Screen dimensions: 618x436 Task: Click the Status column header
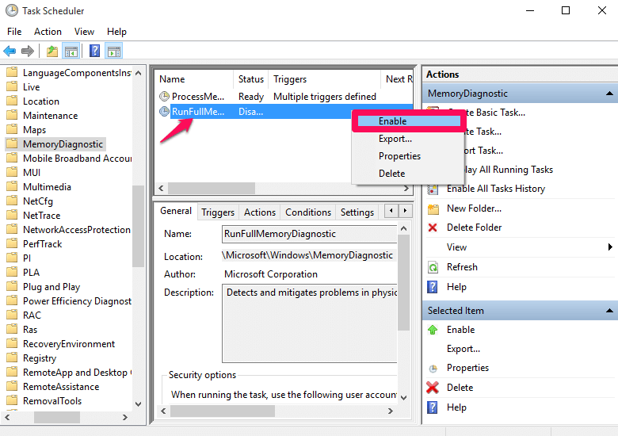[x=250, y=79]
